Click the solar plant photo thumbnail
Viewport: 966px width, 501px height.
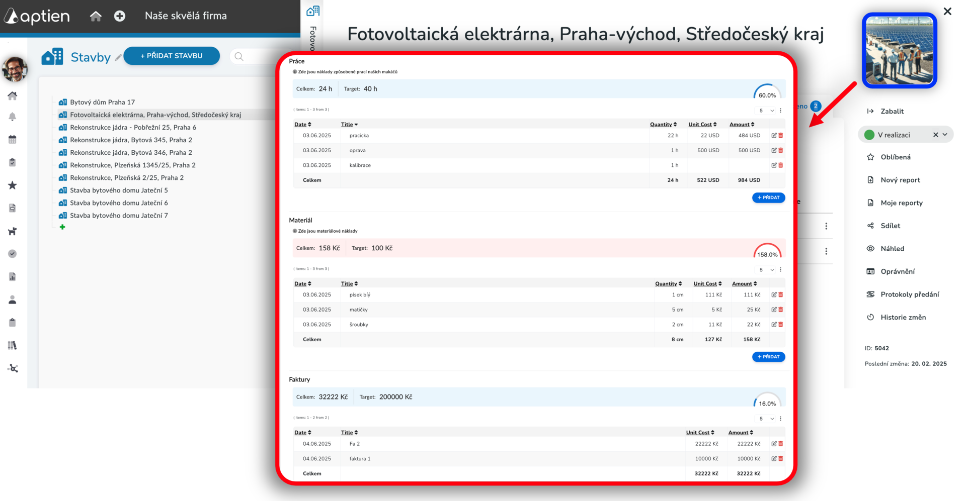[899, 50]
